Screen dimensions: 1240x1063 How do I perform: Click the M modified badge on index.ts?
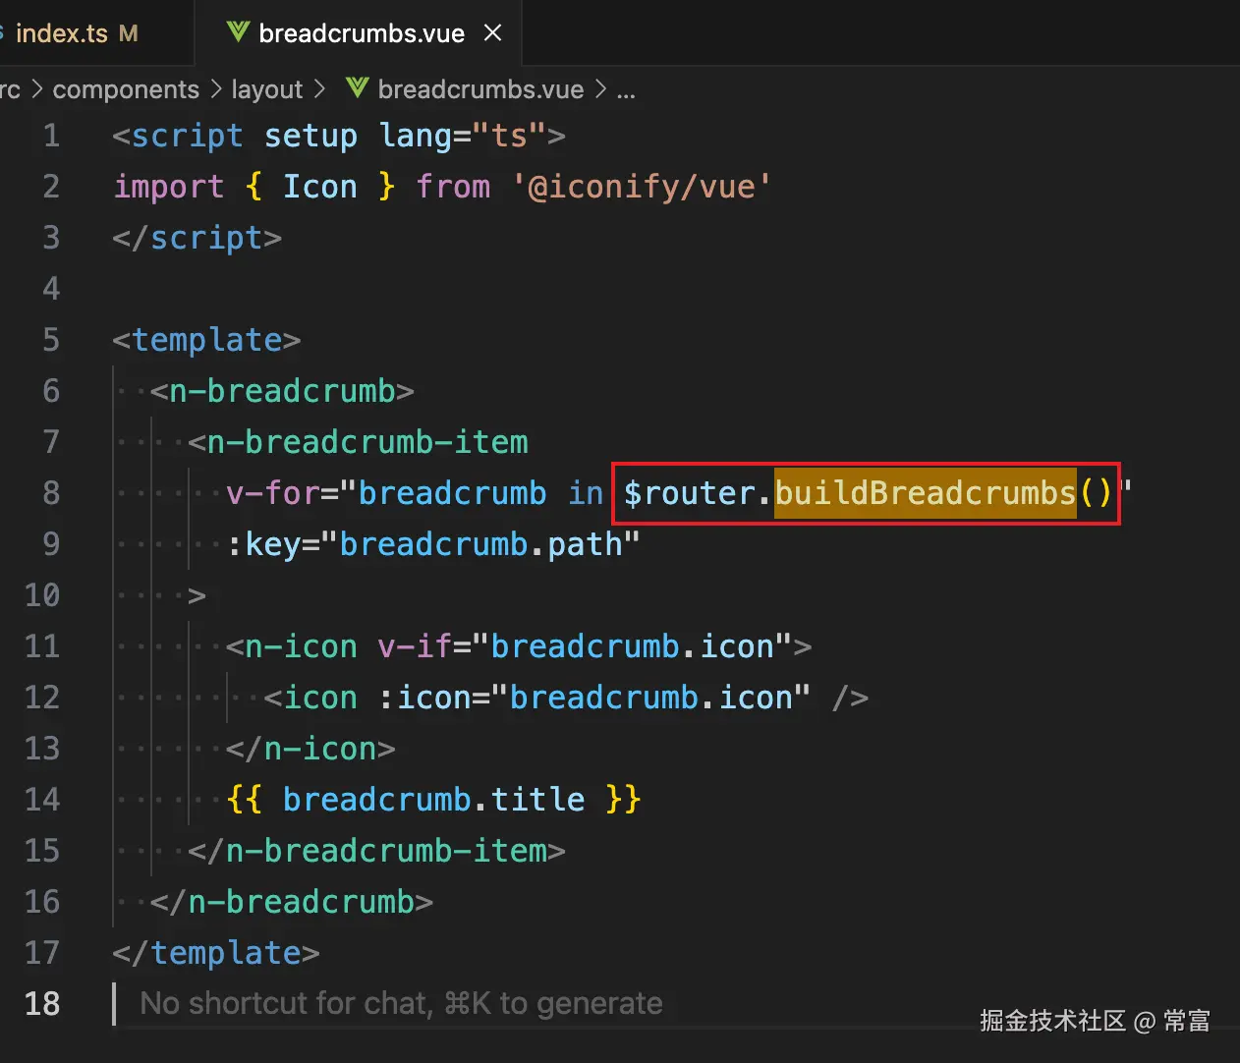[128, 33]
